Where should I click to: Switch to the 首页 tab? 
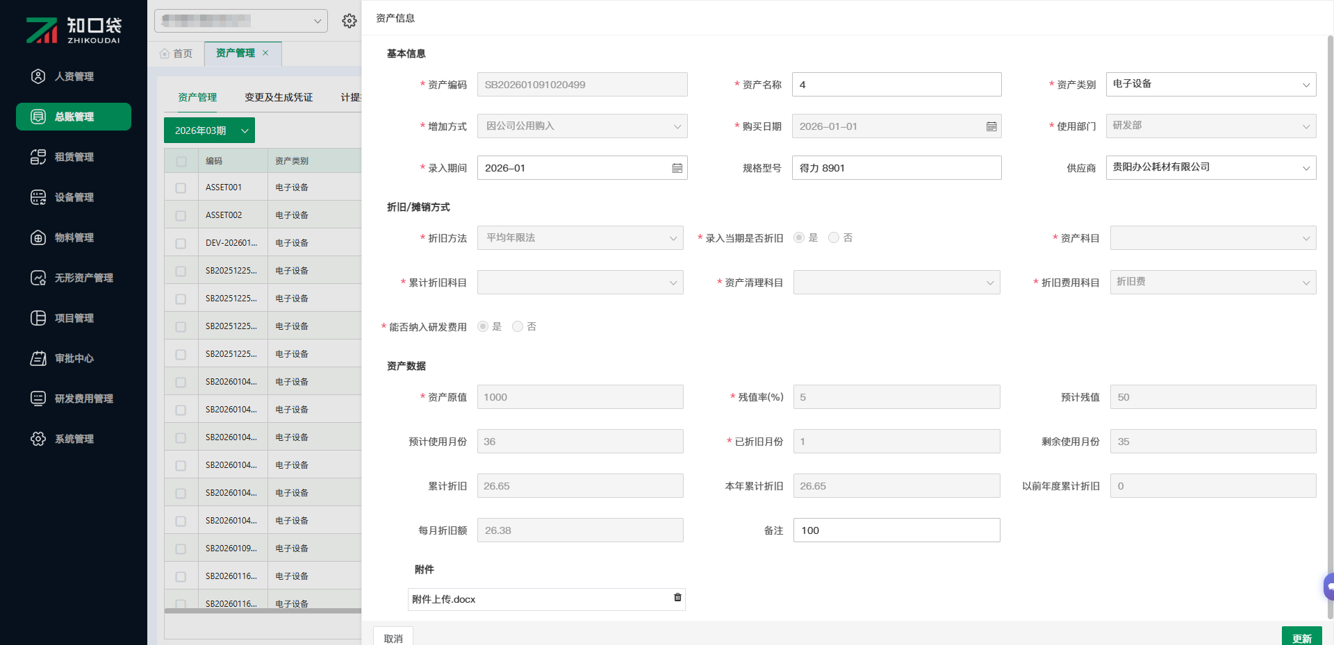click(x=176, y=53)
